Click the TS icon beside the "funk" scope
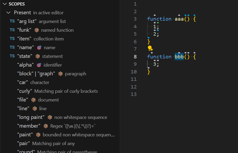This screenshot has height=153, width=238. point(12,30)
